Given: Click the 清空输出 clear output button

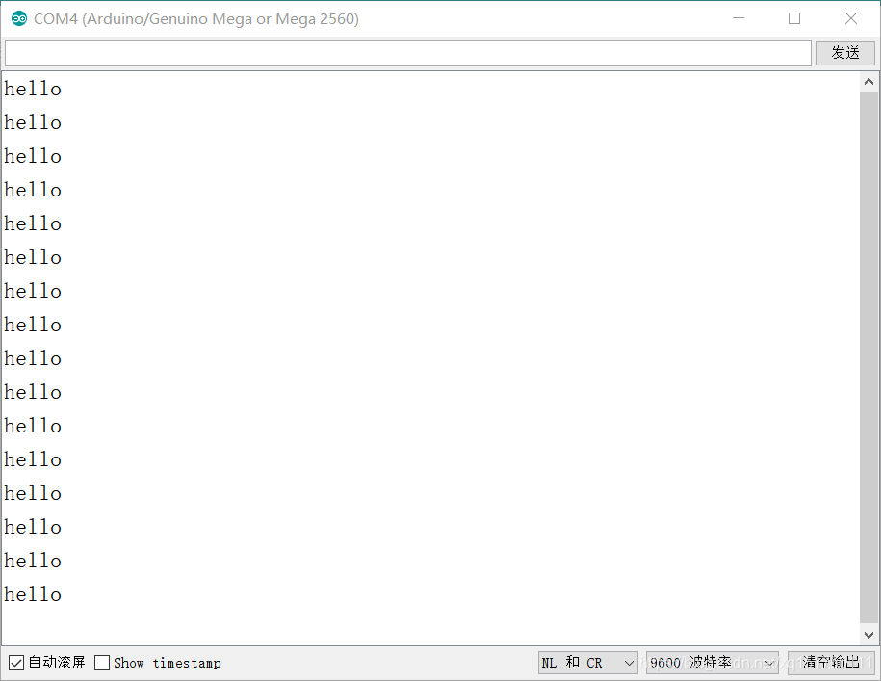Looking at the screenshot, I should point(830,663).
